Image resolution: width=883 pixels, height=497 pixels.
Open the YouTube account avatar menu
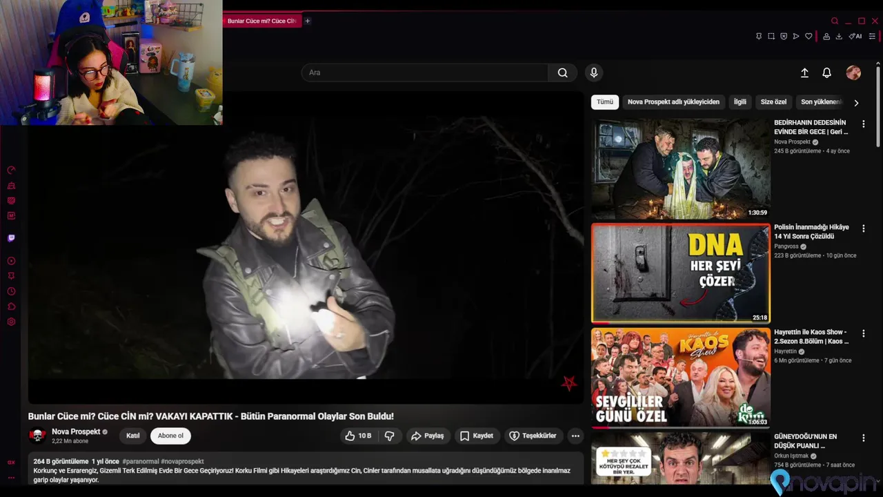[x=853, y=72]
